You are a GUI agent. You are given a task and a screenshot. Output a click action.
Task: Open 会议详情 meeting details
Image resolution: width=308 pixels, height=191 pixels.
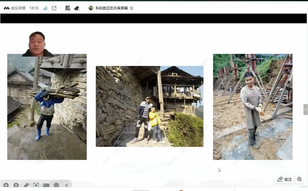tap(15, 8)
